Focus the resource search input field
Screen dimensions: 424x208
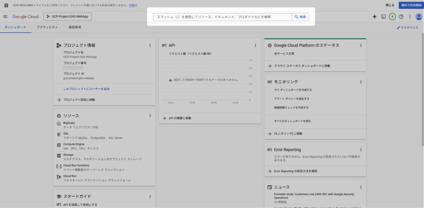point(222,17)
